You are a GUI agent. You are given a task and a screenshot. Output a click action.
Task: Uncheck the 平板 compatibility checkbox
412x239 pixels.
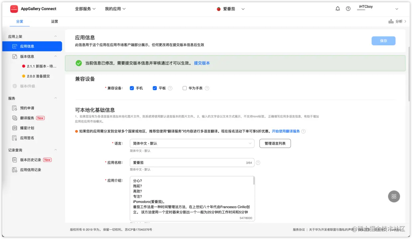[155, 88]
